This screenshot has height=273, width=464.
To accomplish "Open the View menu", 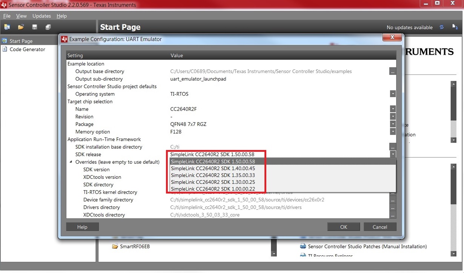I will point(21,16).
